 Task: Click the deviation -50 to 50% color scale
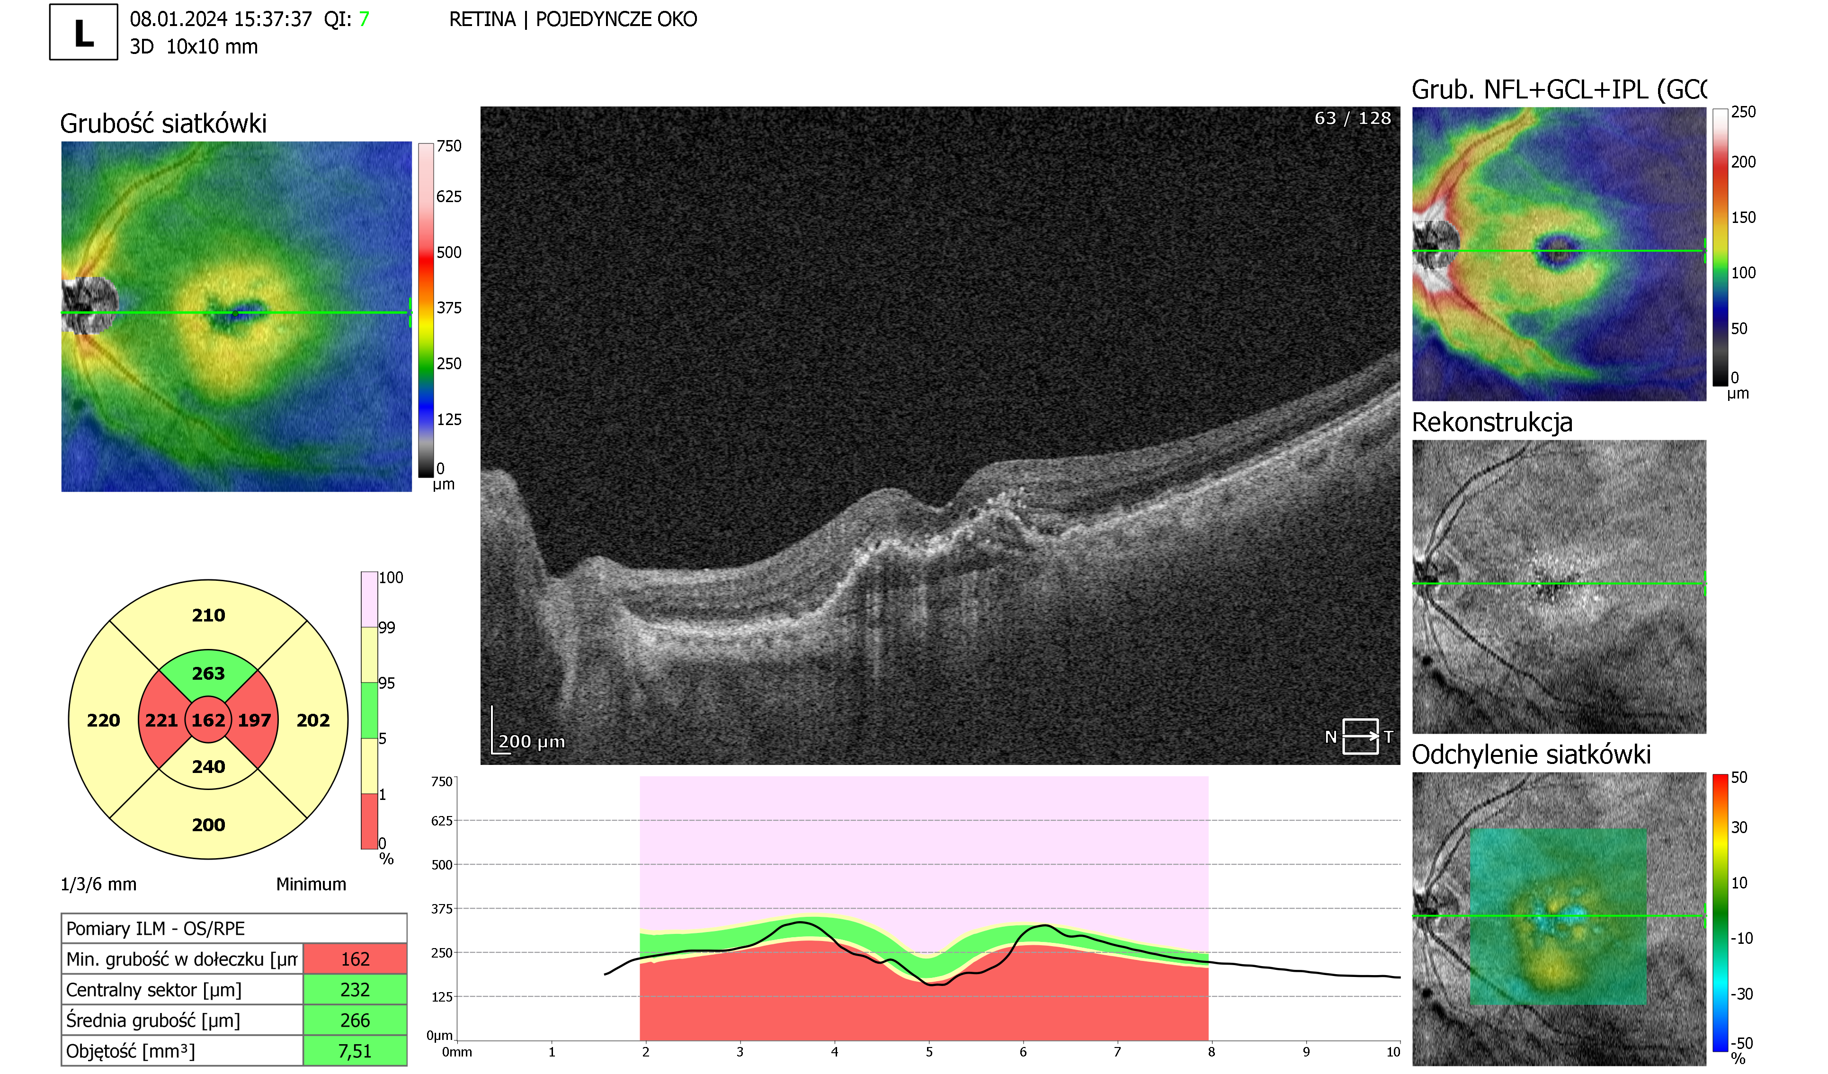(x=1720, y=913)
